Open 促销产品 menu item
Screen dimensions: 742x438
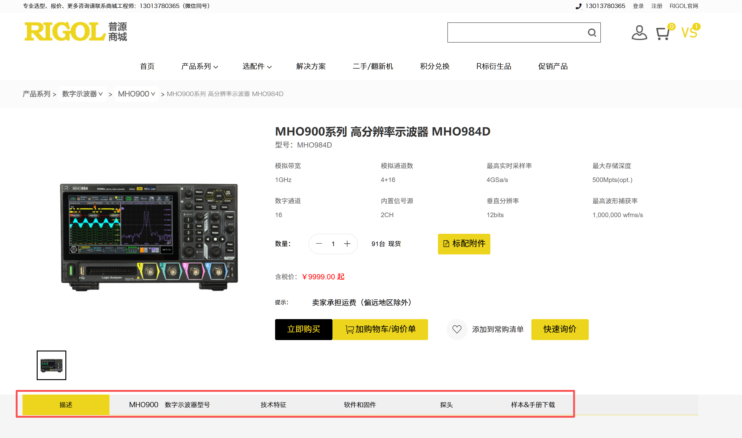(x=553, y=66)
